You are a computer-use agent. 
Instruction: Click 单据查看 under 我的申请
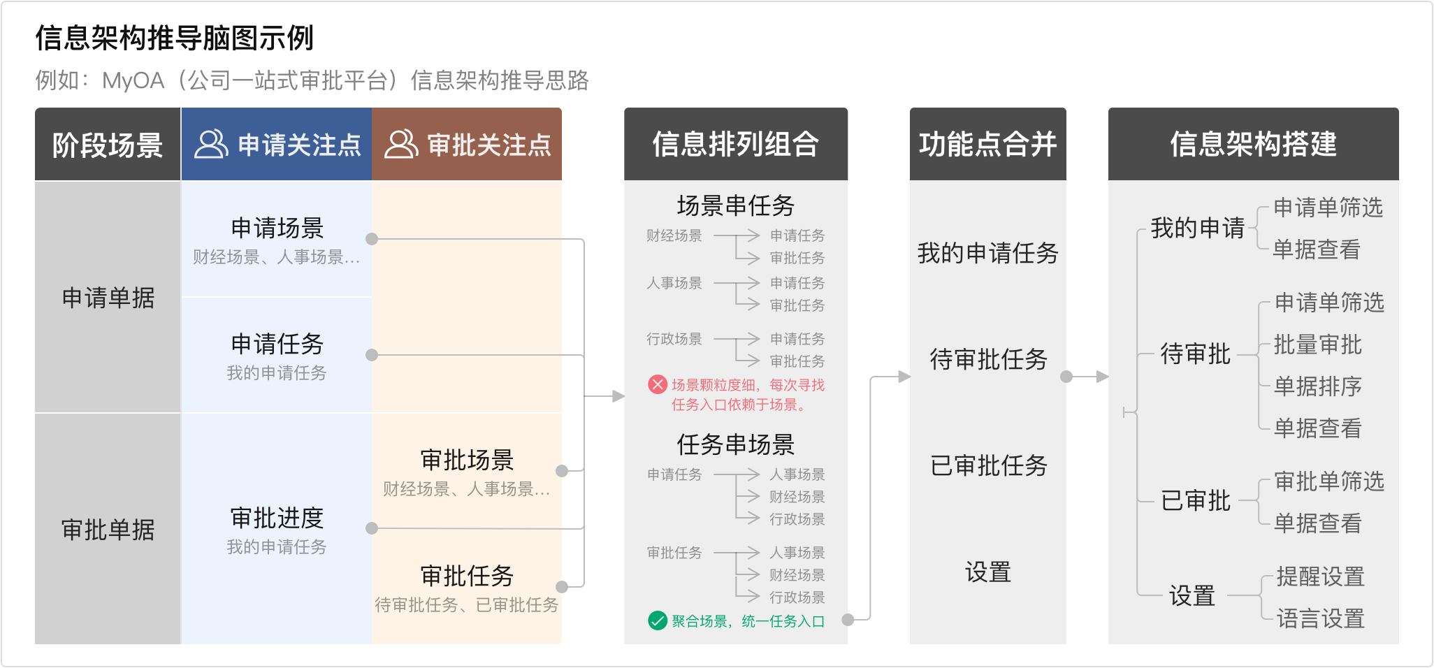point(1317,249)
